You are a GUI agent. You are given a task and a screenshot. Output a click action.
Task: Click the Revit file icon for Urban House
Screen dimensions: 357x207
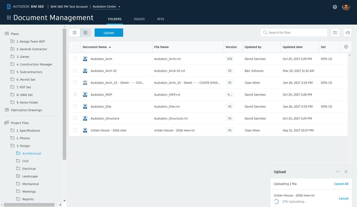[85, 130]
